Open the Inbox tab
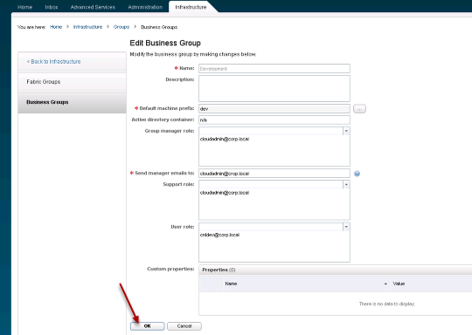472x335 pixels. click(52, 7)
